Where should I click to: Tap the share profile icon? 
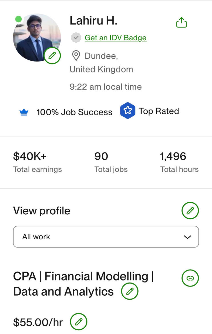click(x=181, y=22)
